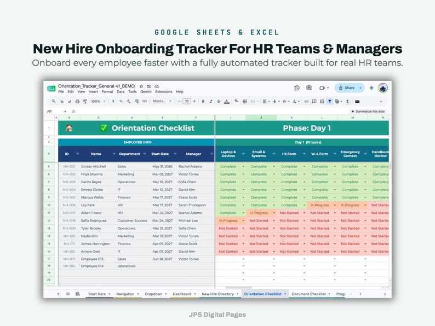
Task: Click the Gemini sparkle icon
Action: (371, 88)
